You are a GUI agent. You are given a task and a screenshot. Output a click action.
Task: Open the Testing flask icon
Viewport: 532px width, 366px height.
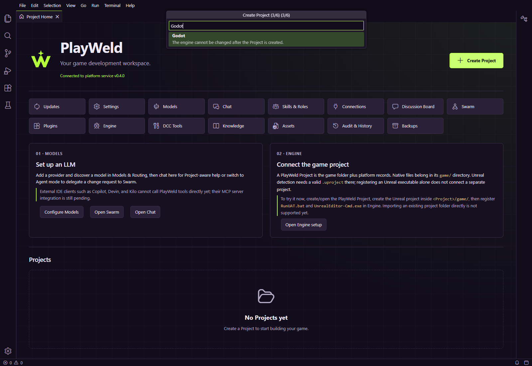click(x=8, y=105)
